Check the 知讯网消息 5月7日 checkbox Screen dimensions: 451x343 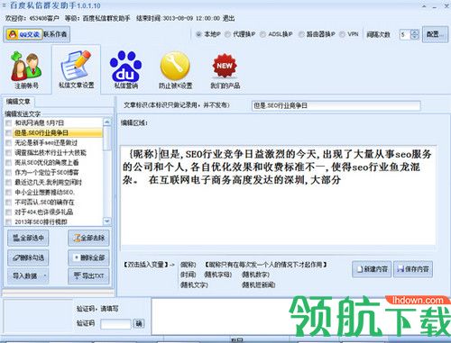tap(9, 122)
